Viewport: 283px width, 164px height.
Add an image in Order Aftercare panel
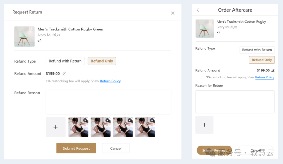coord(204,125)
